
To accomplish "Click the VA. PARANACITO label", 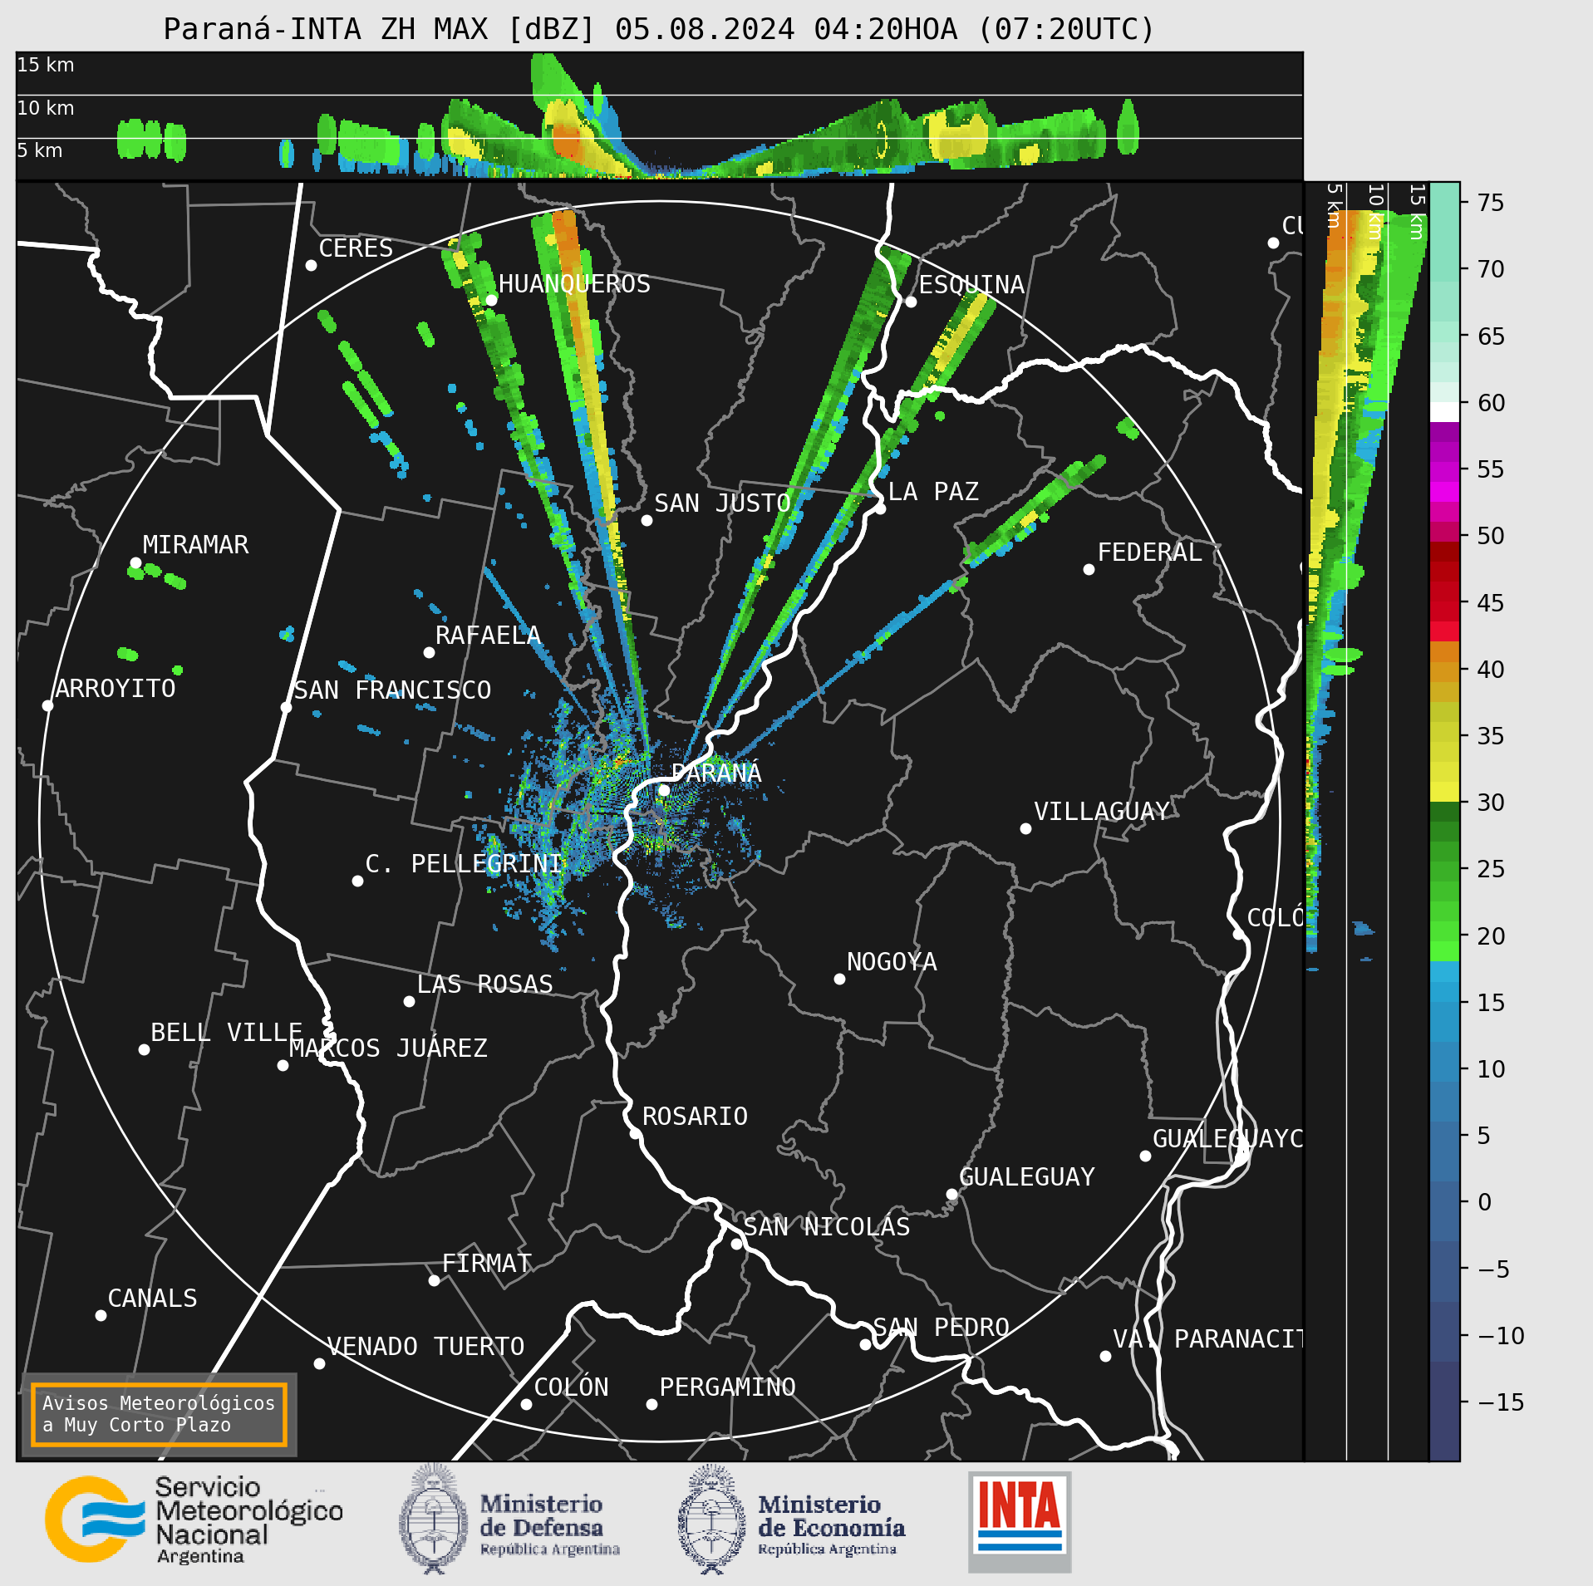I will click(x=1208, y=1339).
